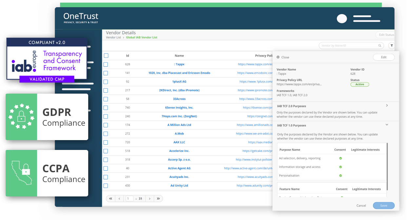Viewport: 407px width, 220px height.
Task: Go to previous page of vendors
Action: point(119,199)
